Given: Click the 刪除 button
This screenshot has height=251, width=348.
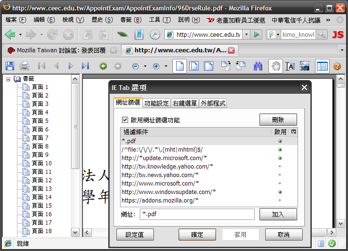Looking at the screenshot, I should (x=278, y=120).
